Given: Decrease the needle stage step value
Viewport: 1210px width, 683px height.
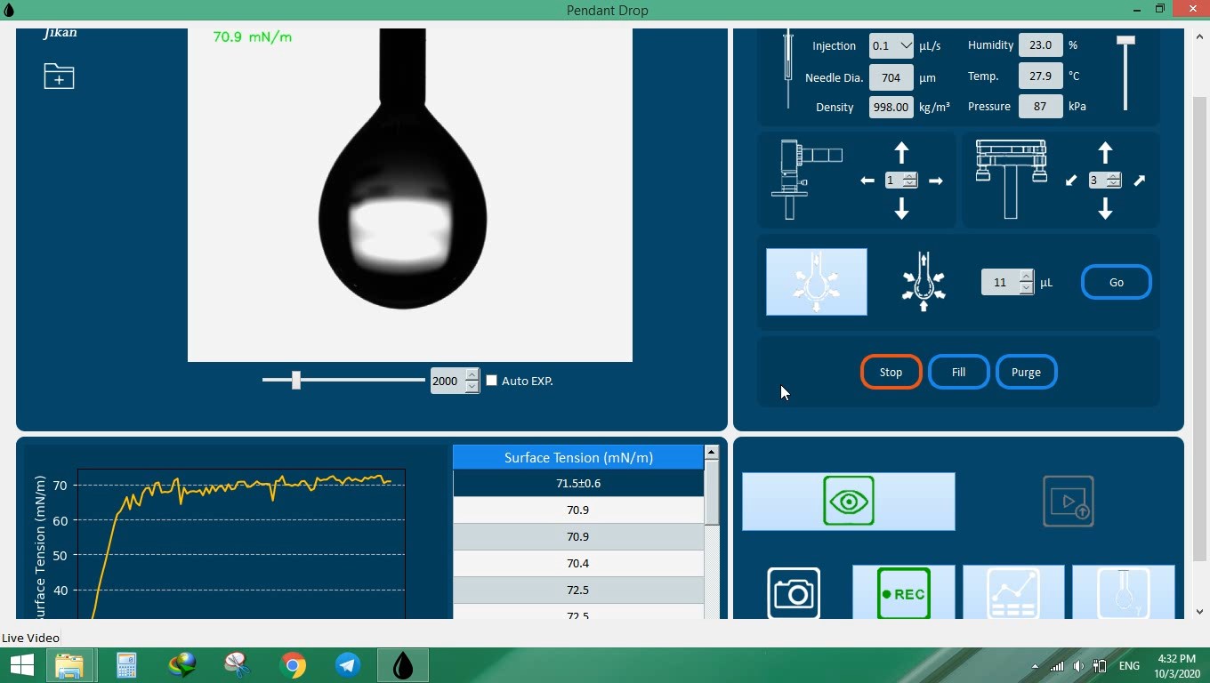Looking at the screenshot, I should click(909, 185).
